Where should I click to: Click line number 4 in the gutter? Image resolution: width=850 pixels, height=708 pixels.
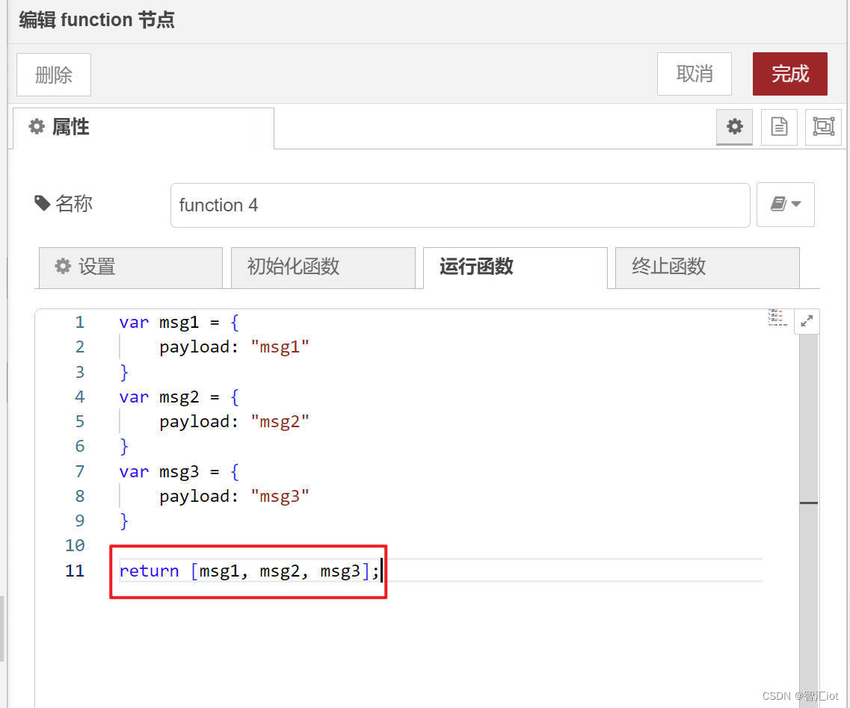(x=80, y=397)
